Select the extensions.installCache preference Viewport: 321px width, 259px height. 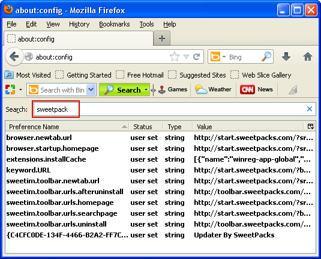pyautogui.click(x=160, y=159)
